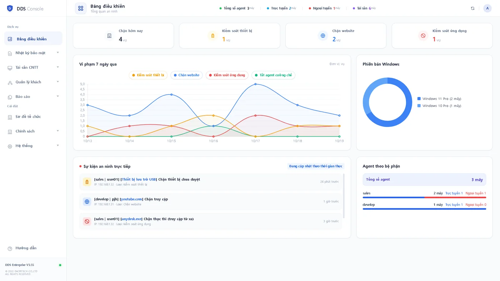Viewport: 500px width, 281px height.
Task: Click the dashboard grid icon beside Bảng điều khiển title
Action: click(x=81, y=8)
